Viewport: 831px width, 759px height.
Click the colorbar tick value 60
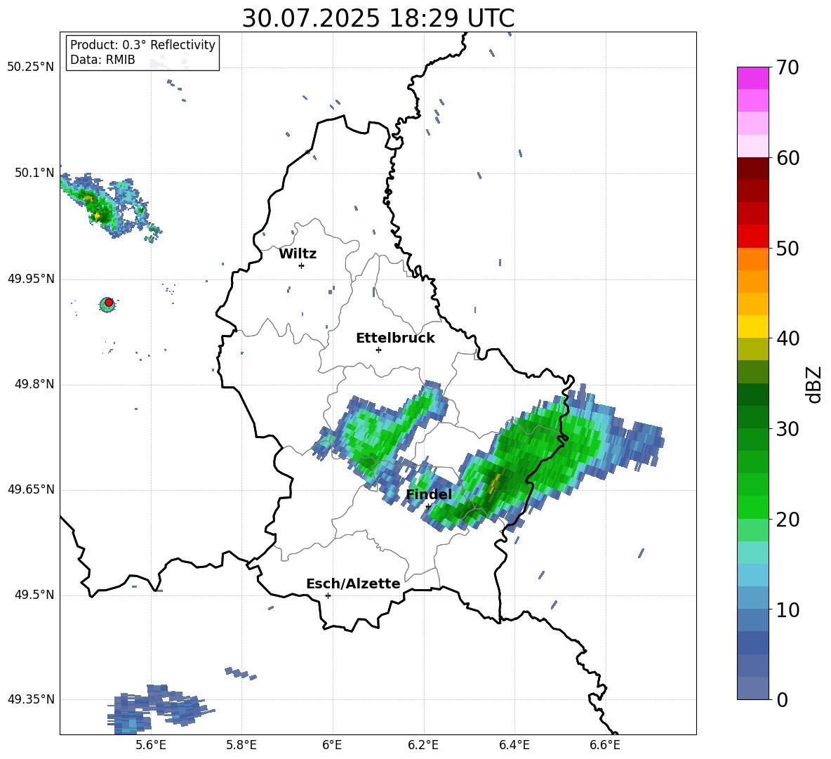[787, 158]
